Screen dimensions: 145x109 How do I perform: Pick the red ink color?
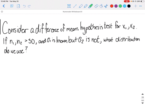click(x=112, y=6)
